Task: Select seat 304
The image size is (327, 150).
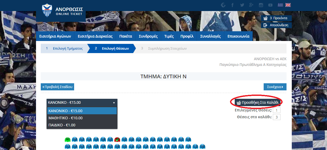Action: point(89,147)
